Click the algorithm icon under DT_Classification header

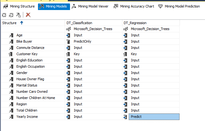[68, 29]
